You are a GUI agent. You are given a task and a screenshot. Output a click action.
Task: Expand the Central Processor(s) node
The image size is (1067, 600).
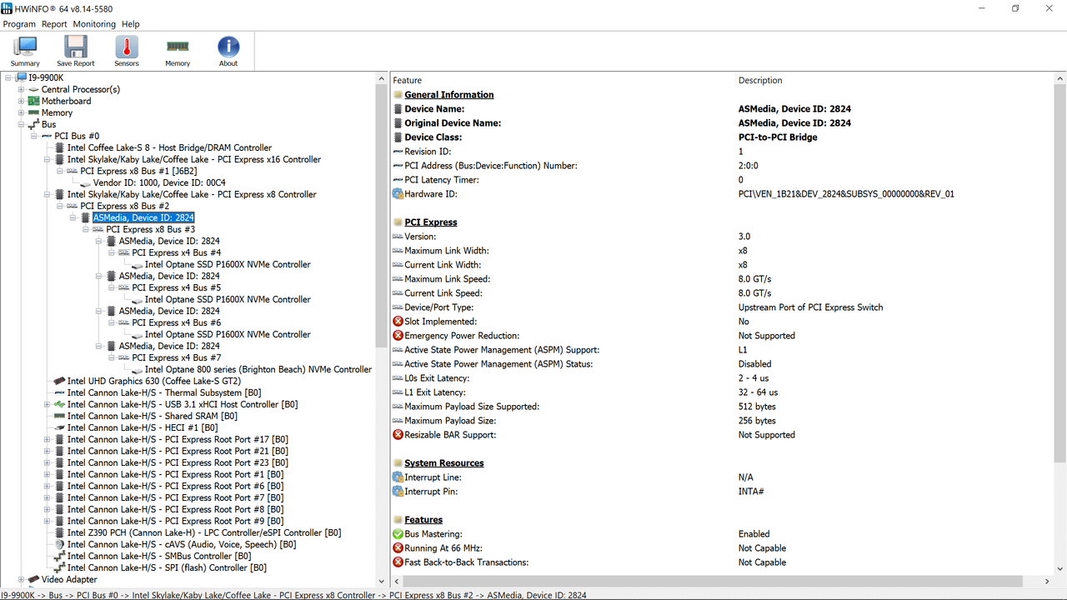point(22,89)
